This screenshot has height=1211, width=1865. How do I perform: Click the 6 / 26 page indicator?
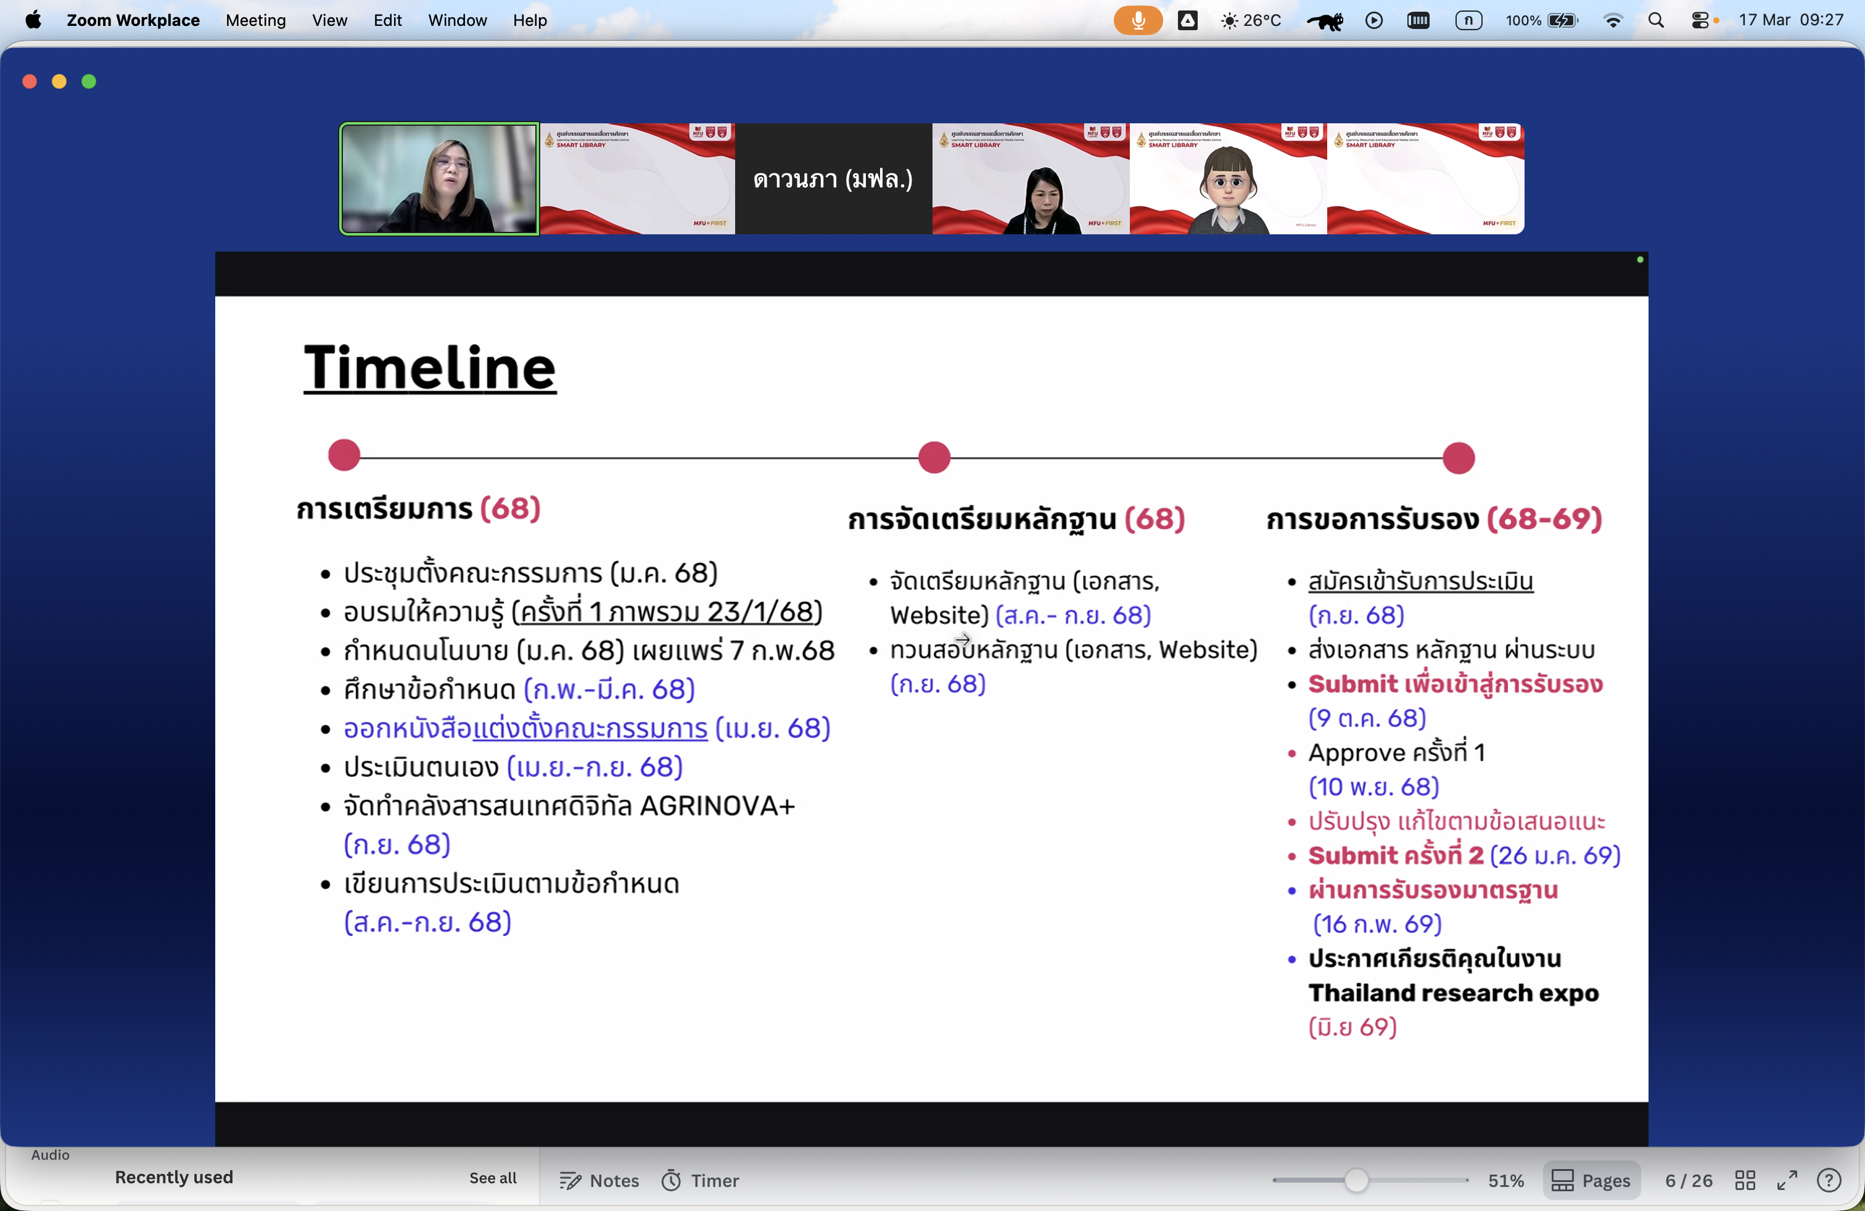1688,1180
